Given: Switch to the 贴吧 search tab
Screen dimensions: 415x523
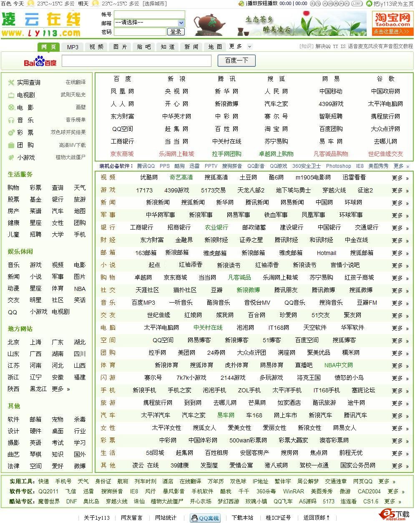Looking at the screenshot, I should (x=144, y=47).
